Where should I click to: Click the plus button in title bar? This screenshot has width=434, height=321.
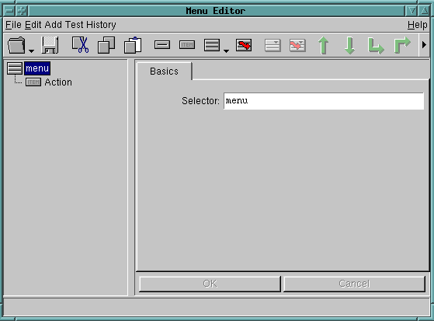click(21, 11)
